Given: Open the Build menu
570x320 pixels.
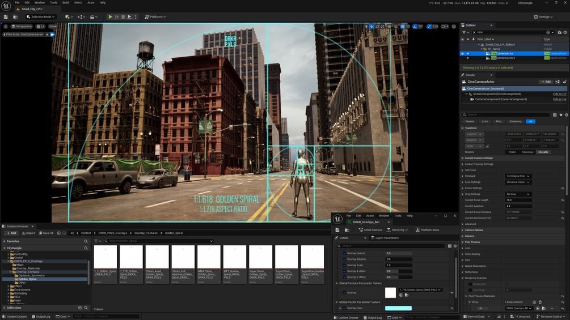Looking at the screenshot, I should click(x=66, y=3).
